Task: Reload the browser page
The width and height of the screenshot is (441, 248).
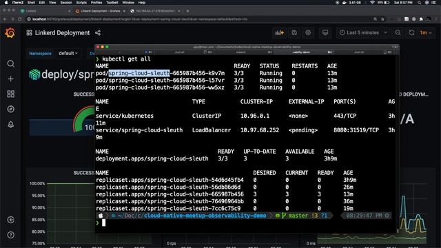Action: pyautogui.click(x=20, y=19)
